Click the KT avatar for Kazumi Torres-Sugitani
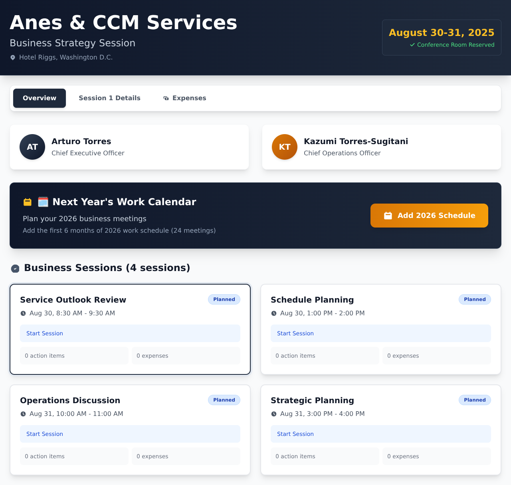511x485 pixels. 284,147
